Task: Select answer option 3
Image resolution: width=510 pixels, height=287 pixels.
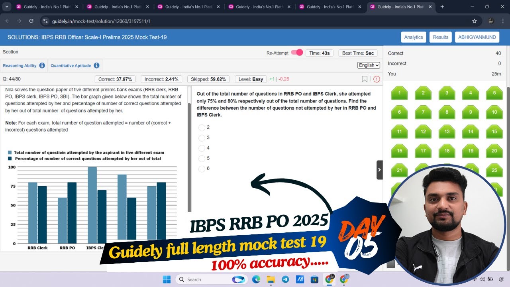Action: click(202, 138)
